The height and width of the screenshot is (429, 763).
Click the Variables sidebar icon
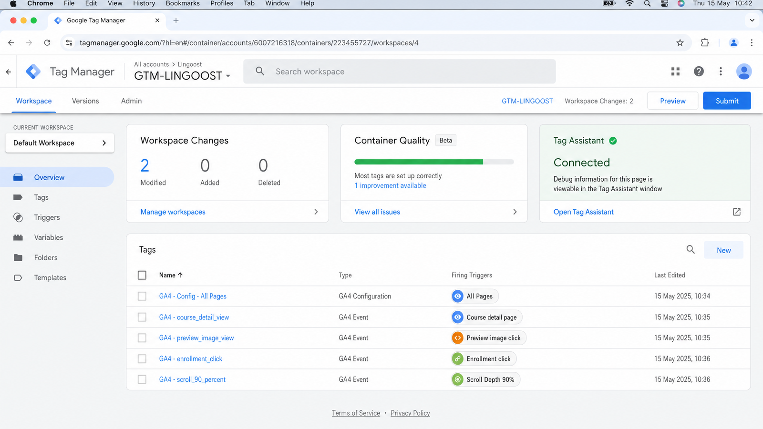(18, 237)
